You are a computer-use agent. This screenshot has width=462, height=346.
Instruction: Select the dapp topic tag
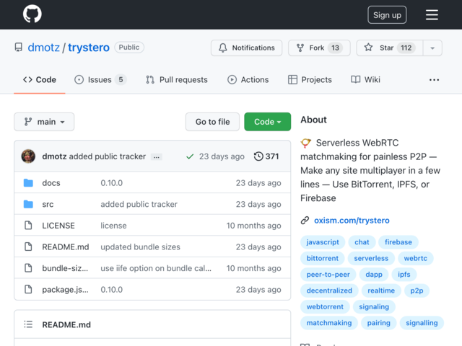coord(374,275)
